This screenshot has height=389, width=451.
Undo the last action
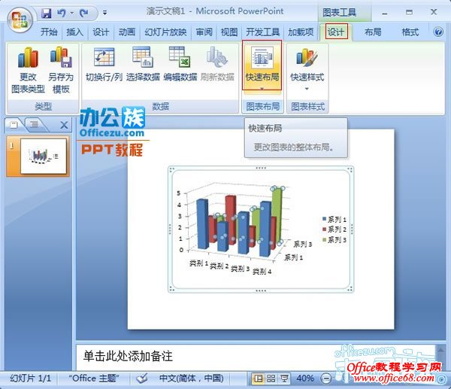click(62, 14)
